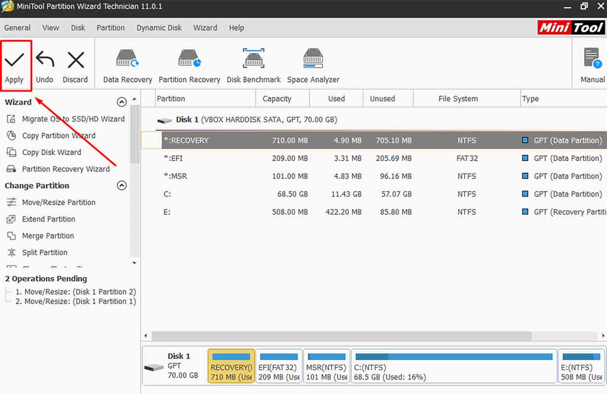Select C:(NTFS) block in disk map
Screen dimensions: 607x394
pos(454,366)
